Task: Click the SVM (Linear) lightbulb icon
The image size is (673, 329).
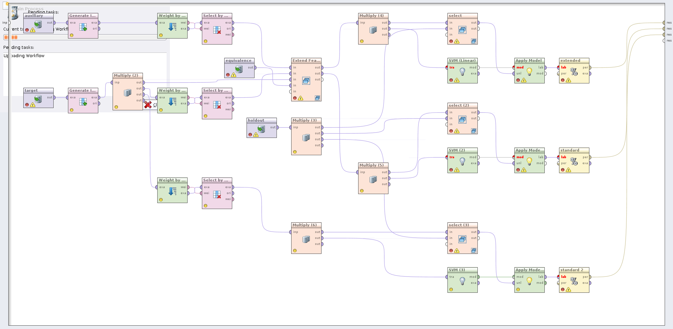Action: click(462, 71)
